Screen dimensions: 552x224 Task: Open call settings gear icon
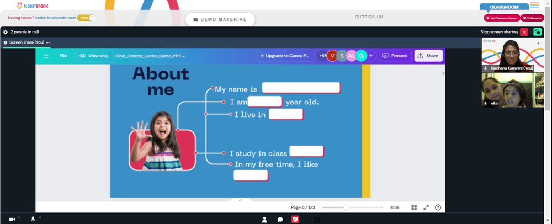pos(6,32)
